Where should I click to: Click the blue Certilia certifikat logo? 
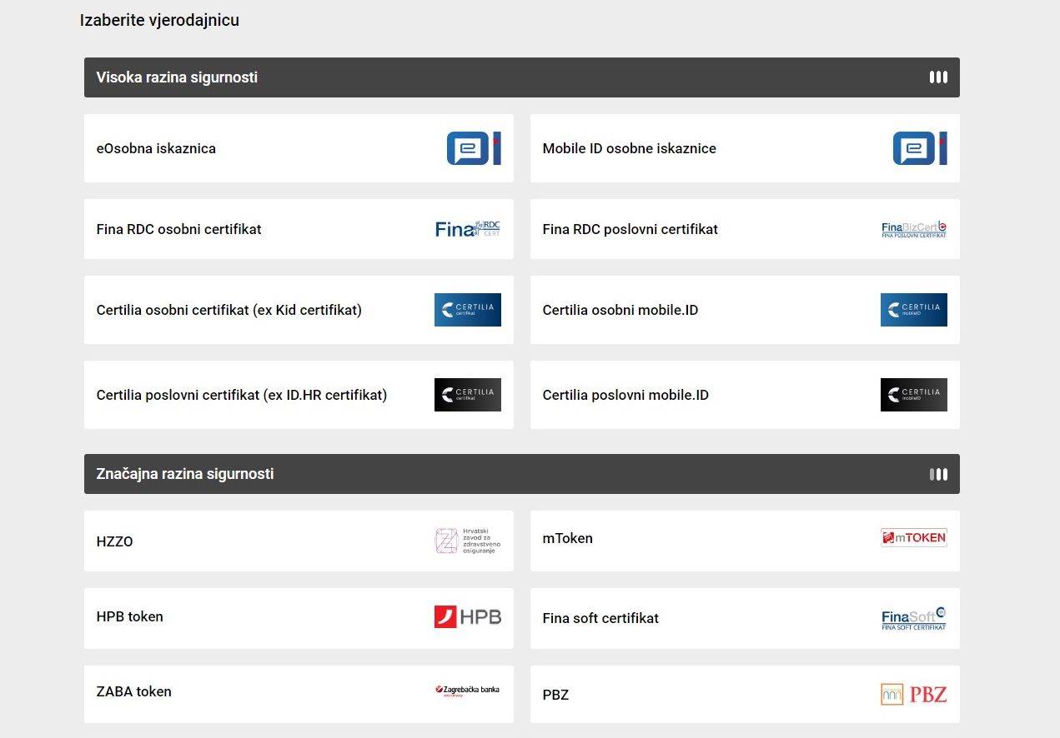(x=467, y=310)
